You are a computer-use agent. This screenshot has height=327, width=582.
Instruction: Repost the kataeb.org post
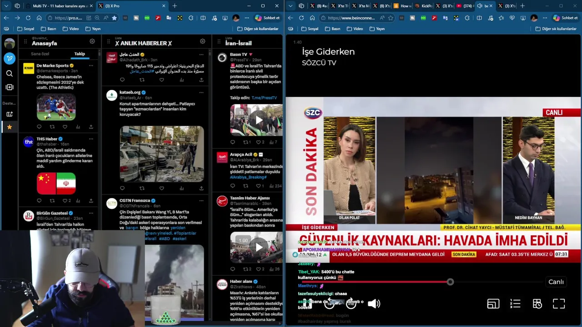[x=142, y=188]
